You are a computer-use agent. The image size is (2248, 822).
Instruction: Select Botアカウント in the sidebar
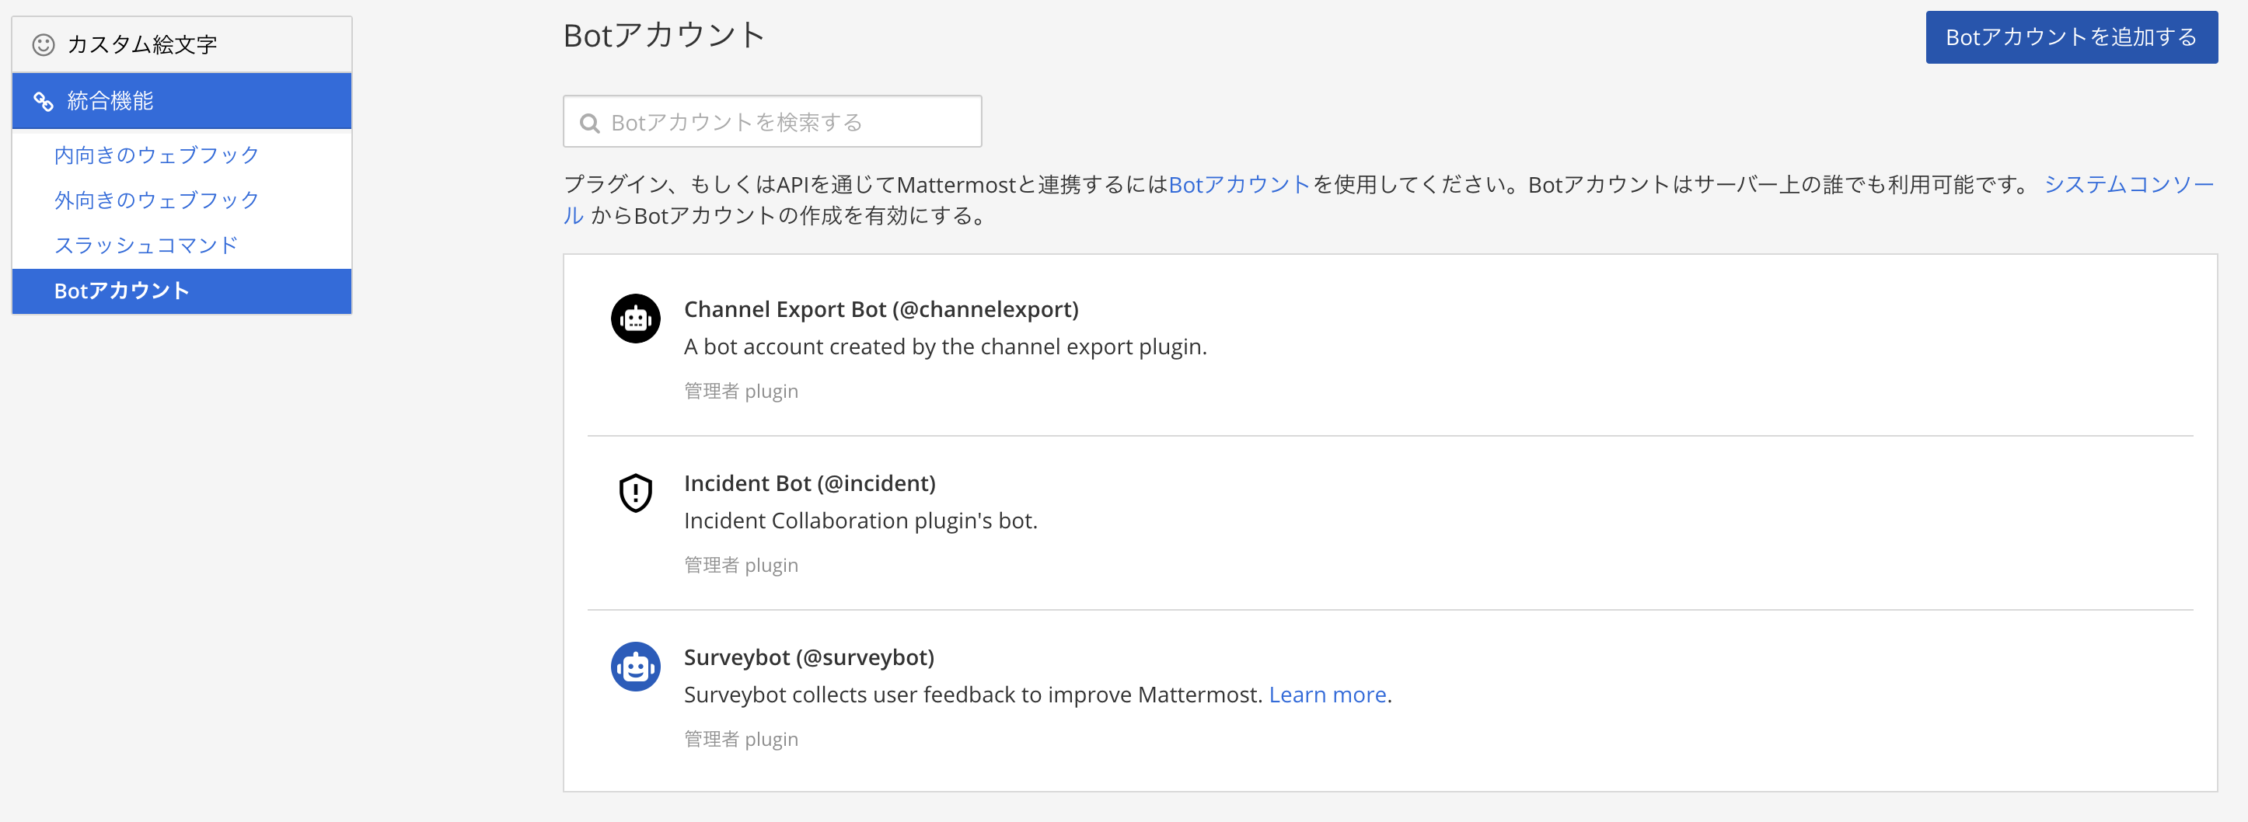[x=182, y=291]
